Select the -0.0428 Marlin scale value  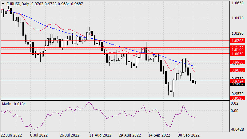(237, 129)
